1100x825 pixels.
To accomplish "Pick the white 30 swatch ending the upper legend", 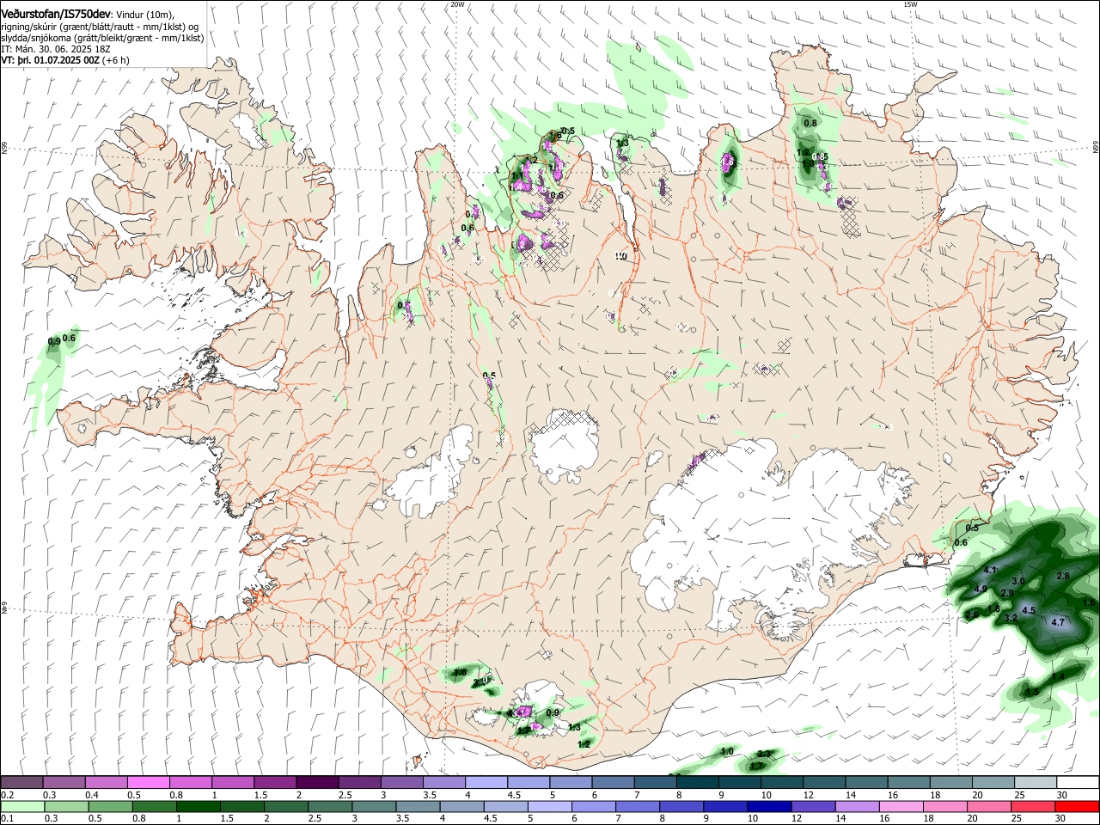I will [x=1076, y=782].
